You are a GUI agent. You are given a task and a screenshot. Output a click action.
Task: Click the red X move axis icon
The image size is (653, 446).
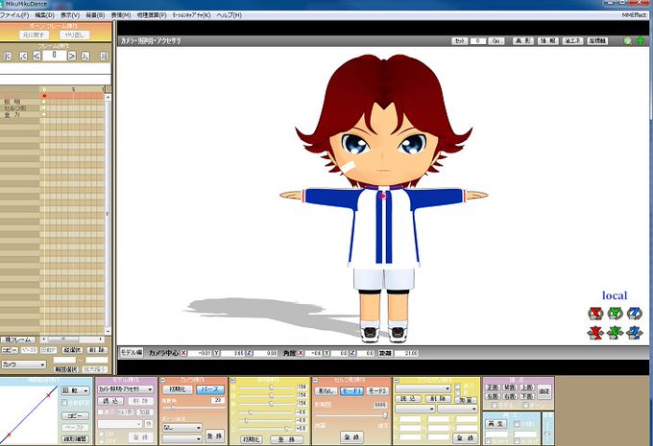coord(596,333)
